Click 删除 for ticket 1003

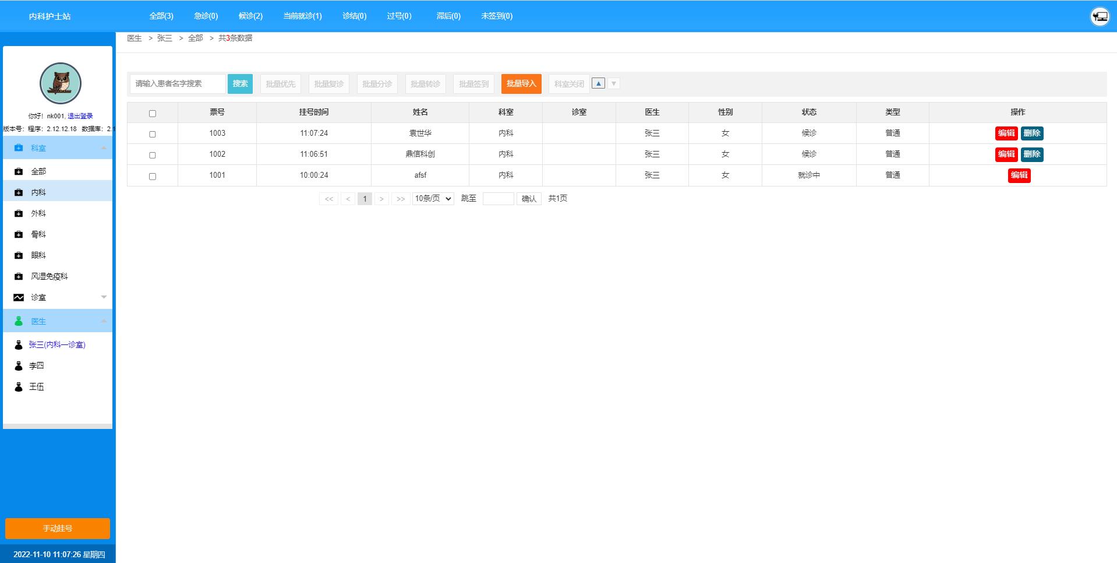1032,133
